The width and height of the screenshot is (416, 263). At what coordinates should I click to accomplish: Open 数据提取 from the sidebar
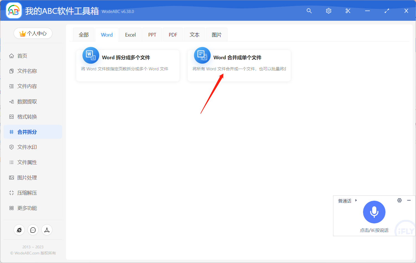(26, 101)
